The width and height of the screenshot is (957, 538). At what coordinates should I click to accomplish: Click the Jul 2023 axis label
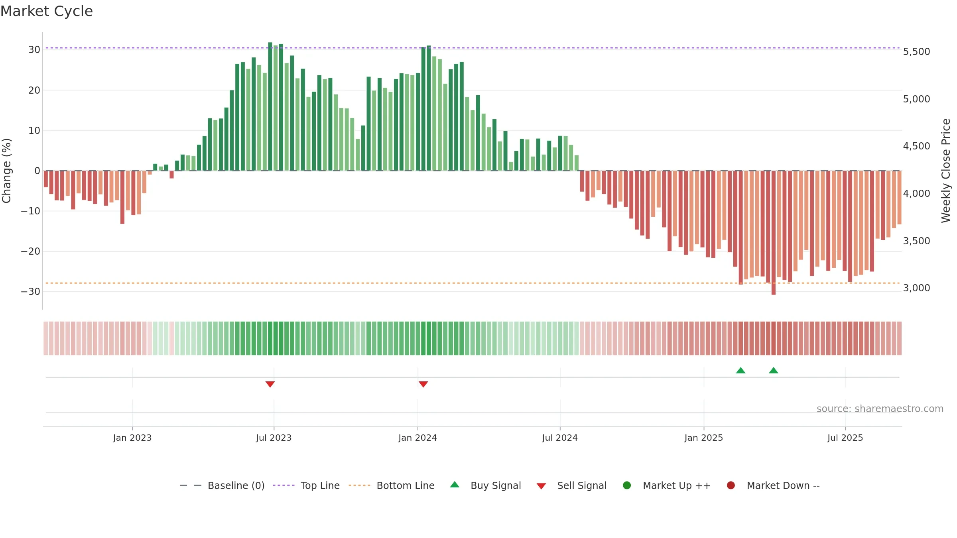pyautogui.click(x=274, y=438)
